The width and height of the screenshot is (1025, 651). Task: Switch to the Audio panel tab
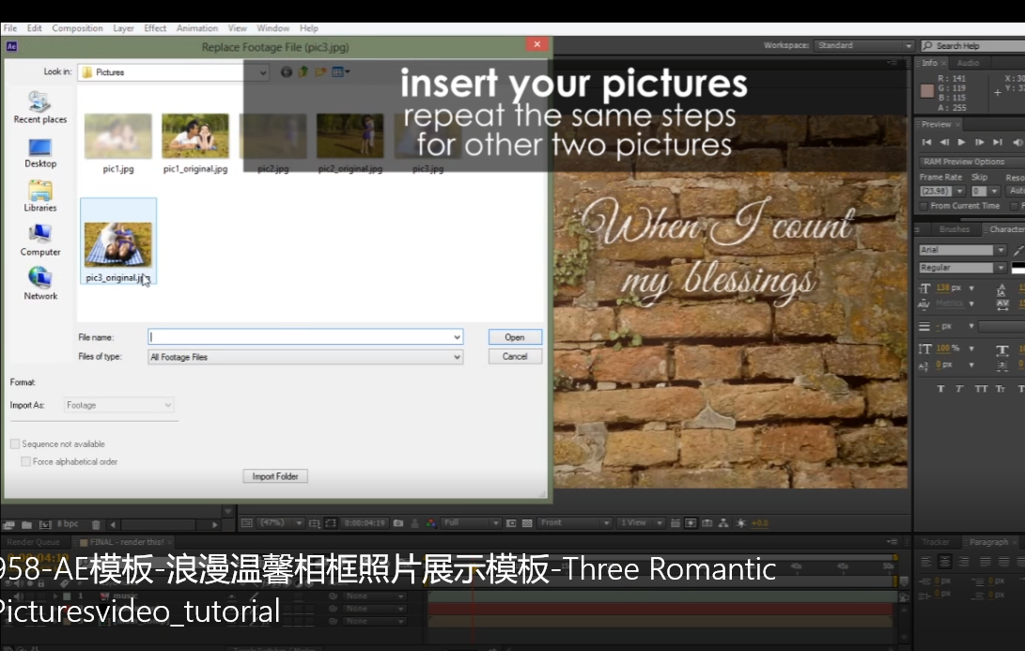968,63
